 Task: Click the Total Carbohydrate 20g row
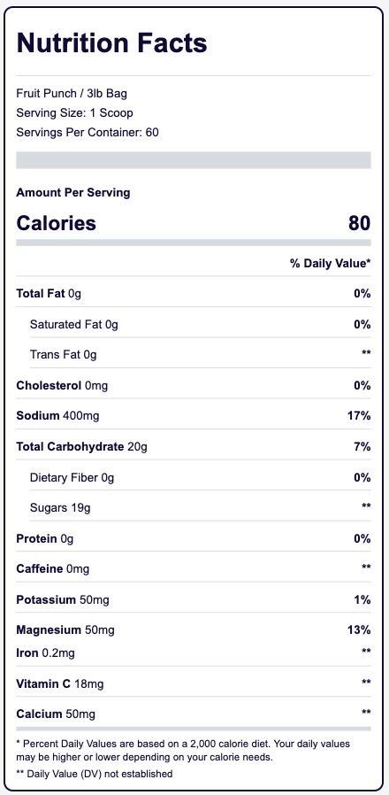click(194, 447)
